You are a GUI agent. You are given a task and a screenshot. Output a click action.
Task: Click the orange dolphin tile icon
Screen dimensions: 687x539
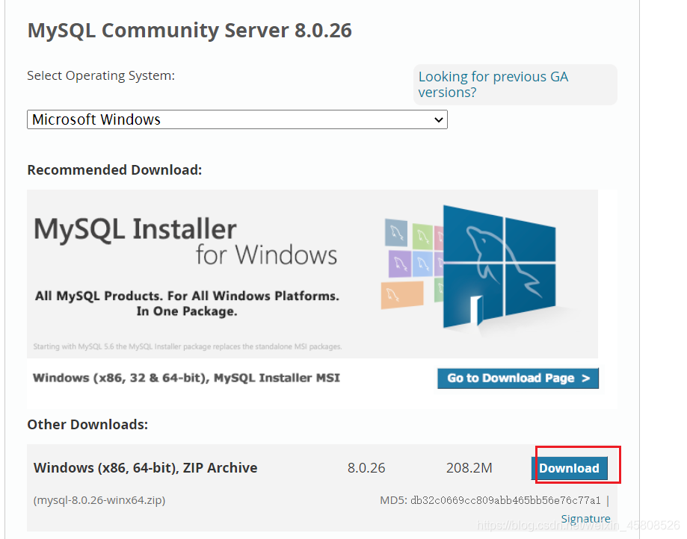(402, 295)
